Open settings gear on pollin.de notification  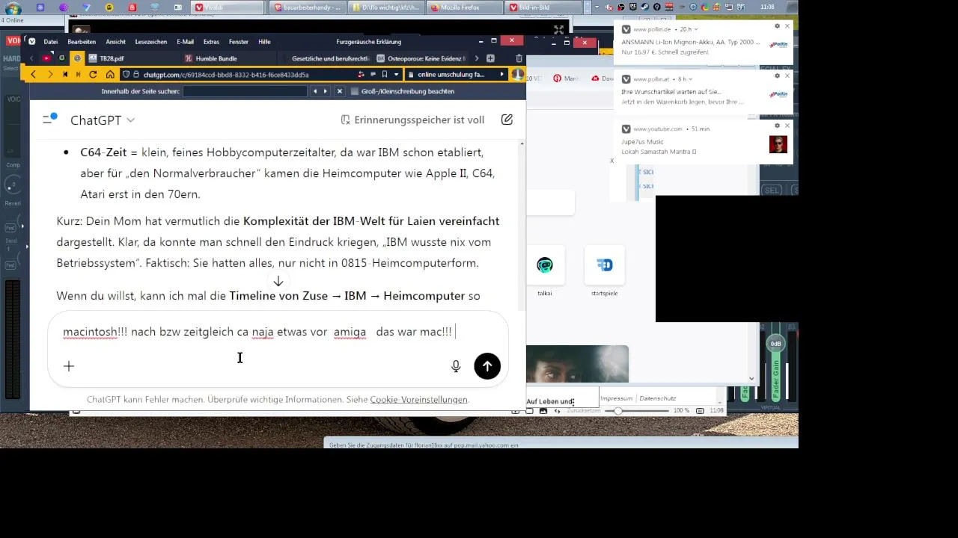click(777, 26)
